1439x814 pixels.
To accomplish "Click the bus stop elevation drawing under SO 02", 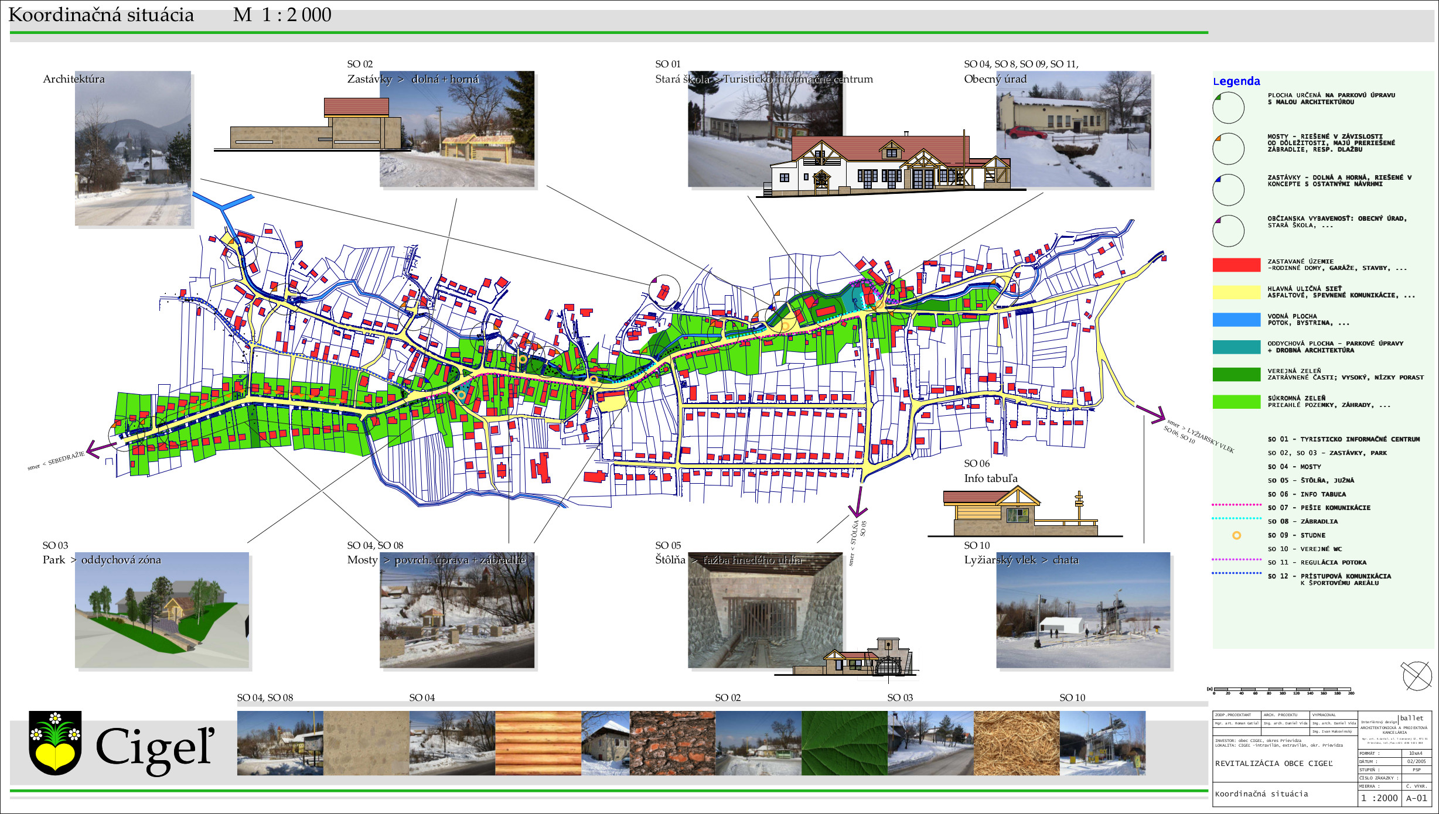I will coord(311,124).
